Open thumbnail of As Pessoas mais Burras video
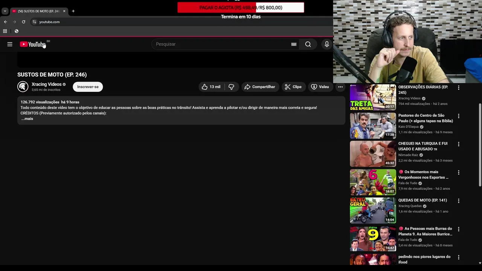 pos(373,239)
